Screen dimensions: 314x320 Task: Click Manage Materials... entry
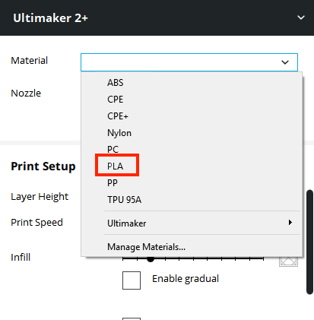point(146,247)
